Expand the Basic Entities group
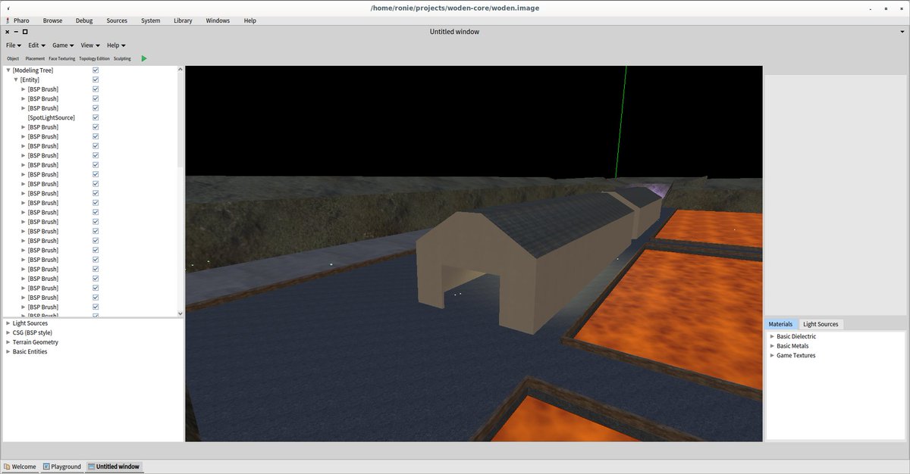 (8, 351)
